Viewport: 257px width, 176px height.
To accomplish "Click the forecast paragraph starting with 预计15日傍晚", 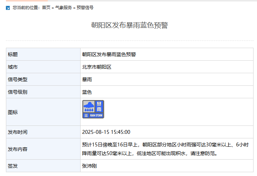I will [165, 149].
